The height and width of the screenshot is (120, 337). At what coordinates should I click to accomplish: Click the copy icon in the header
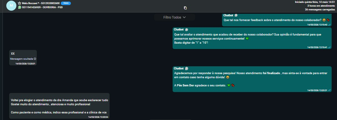click(185, 8)
